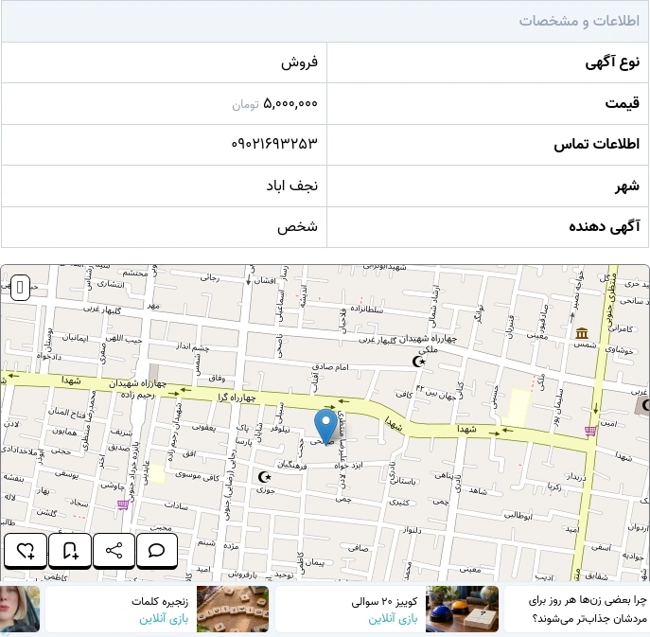Click the mosque icon above جوزی
The width and height of the screenshot is (650, 637).
[265, 477]
